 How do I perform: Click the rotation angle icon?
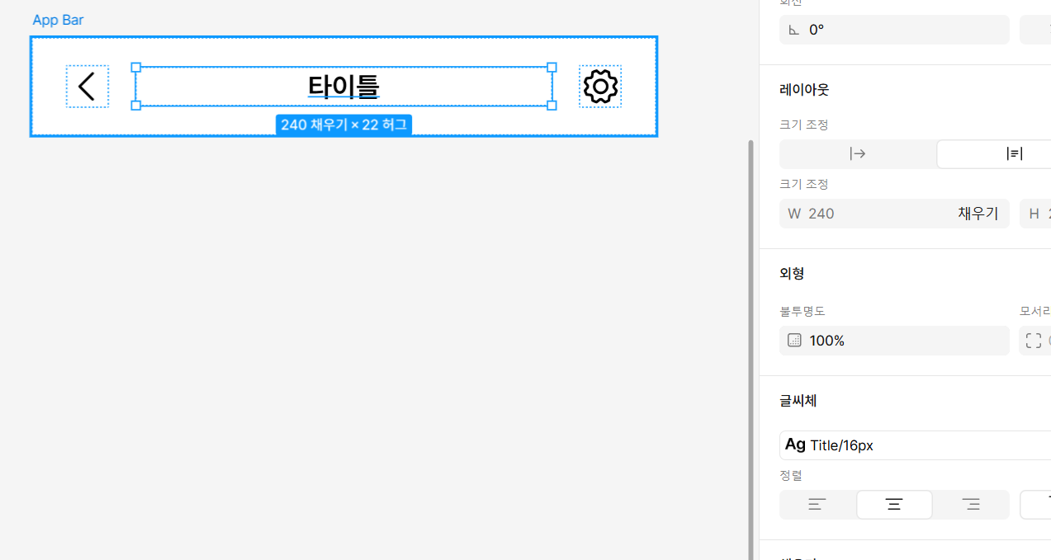tap(794, 30)
